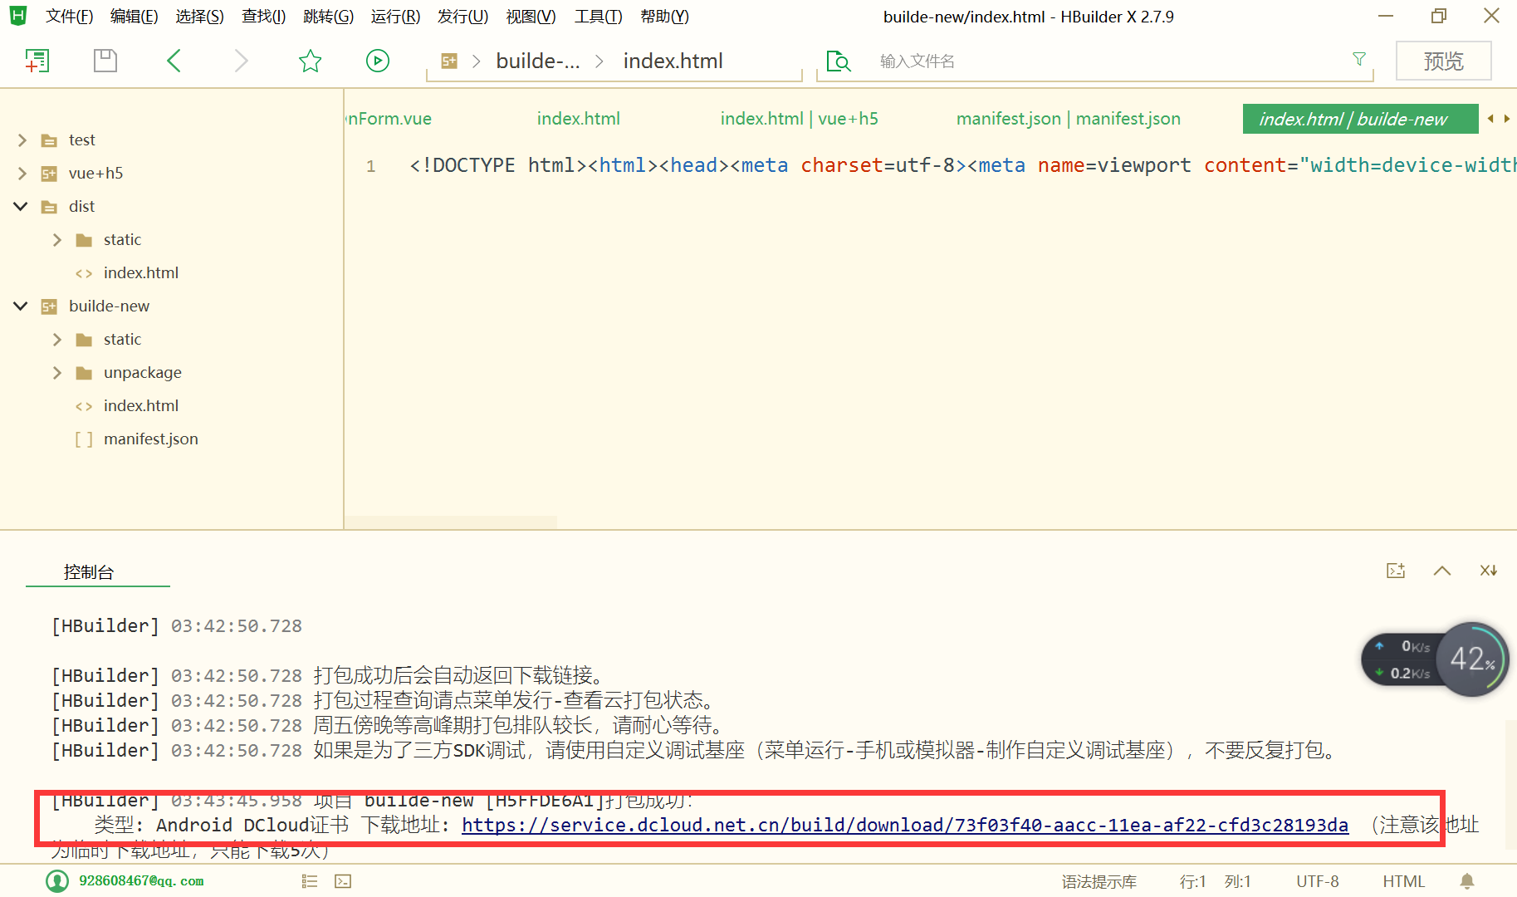Click breadcrumb chevron after builde-...
This screenshot has height=897, width=1517.
tap(599, 61)
